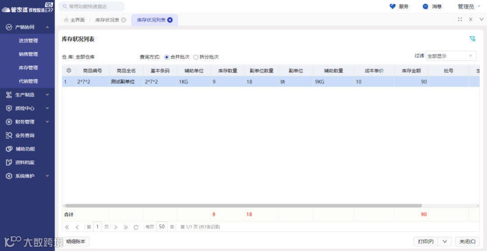Open the 打印 options dropdown arrow
Viewport: 487px width, 251px height.
[x=445, y=242]
